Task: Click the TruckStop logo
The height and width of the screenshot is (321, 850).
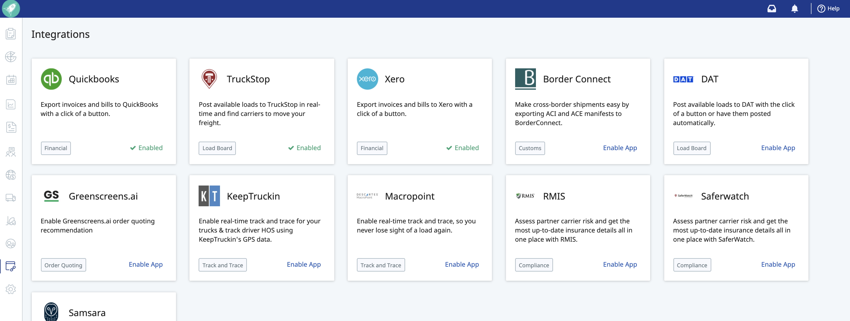Action: [209, 79]
